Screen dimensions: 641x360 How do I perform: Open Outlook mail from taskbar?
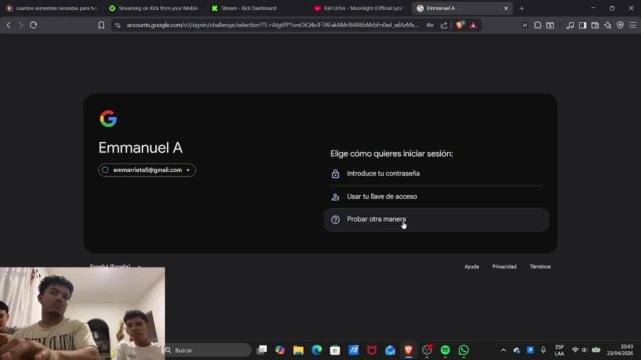[390, 350]
